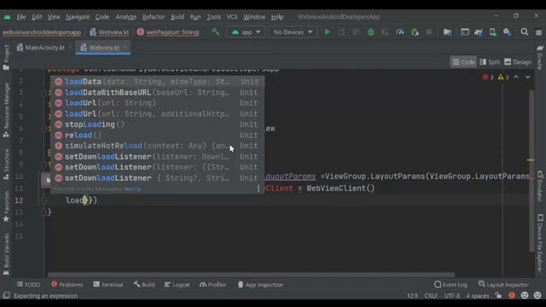Open Device File Explorer panel
This screenshot has width=546, height=307.
click(x=540, y=242)
